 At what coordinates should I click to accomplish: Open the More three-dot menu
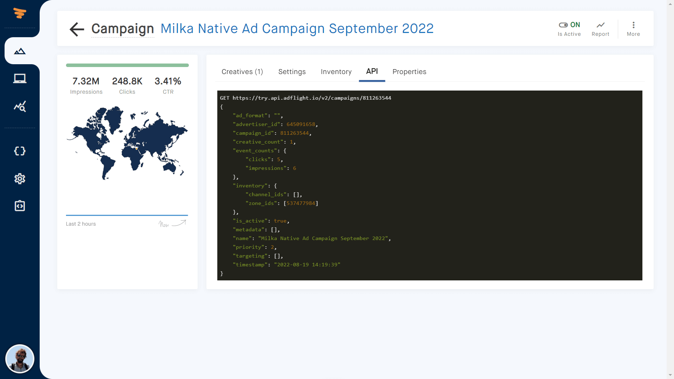tap(633, 25)
